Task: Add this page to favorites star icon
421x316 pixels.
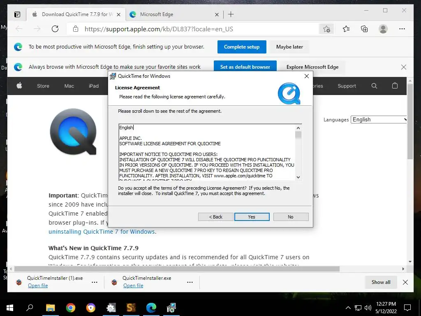Action: pos(326,29)
